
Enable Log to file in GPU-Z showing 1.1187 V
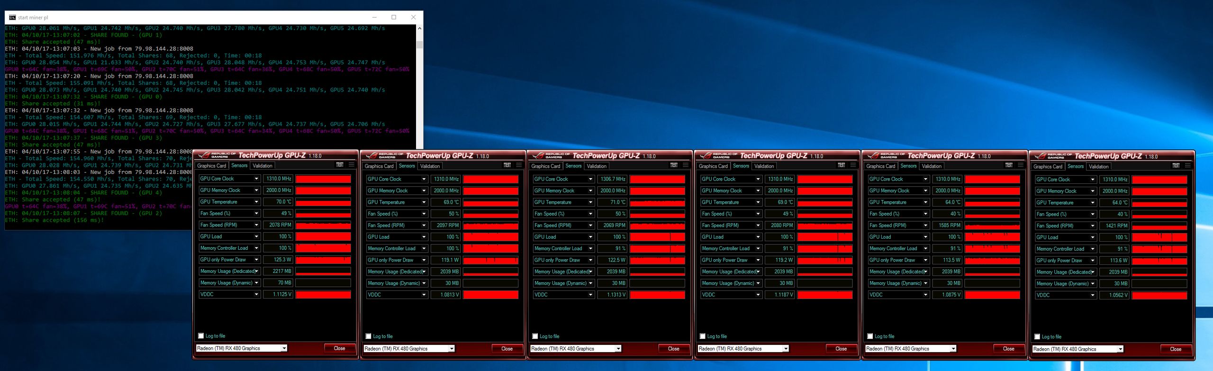tap(703, 336)
